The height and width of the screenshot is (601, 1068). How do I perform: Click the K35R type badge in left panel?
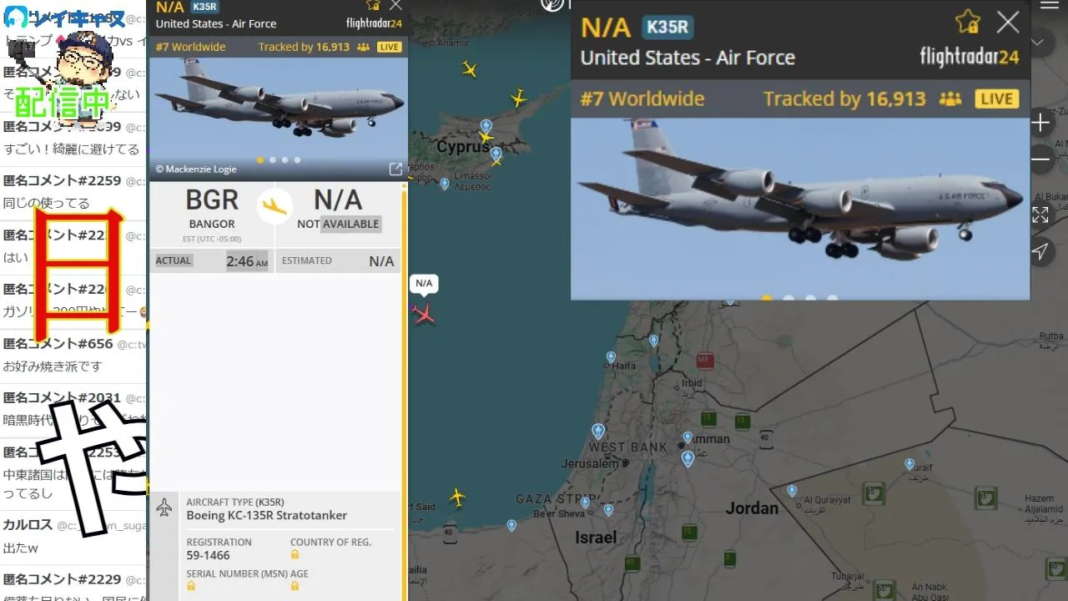click(x=204, y=7)
